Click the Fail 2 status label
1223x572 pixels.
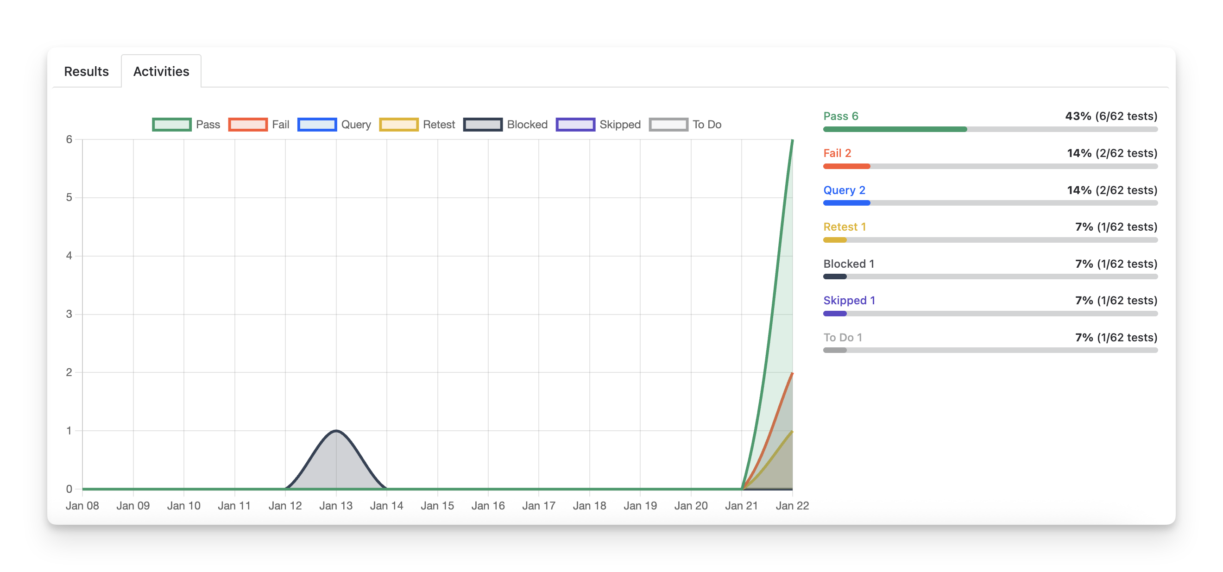click(x=837, y=153)
